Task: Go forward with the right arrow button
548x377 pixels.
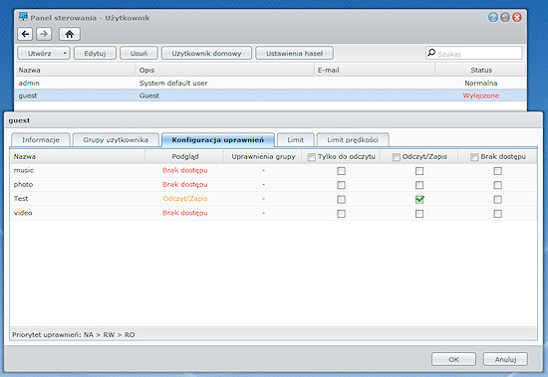Action: pos(44,34)
